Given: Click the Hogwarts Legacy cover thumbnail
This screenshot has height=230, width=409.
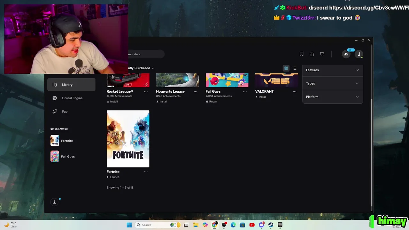Looking at the screenshot, I should tap(177, 80).
